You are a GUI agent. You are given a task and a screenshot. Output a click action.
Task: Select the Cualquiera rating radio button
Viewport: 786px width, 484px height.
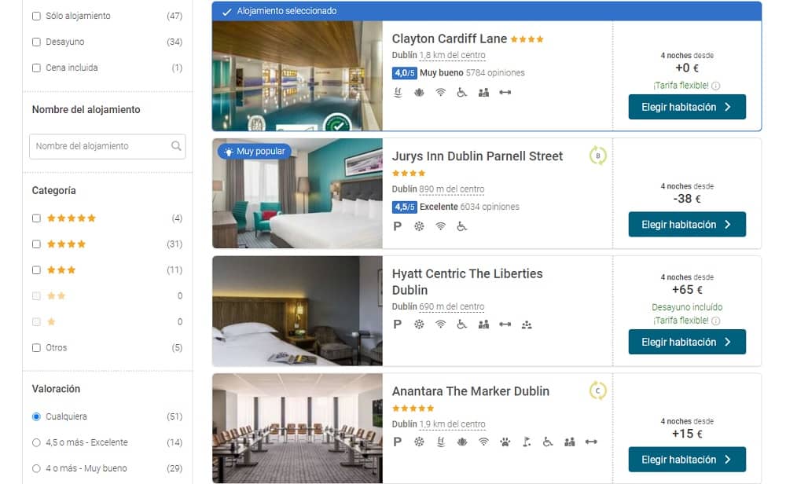[x=36, y=416]
